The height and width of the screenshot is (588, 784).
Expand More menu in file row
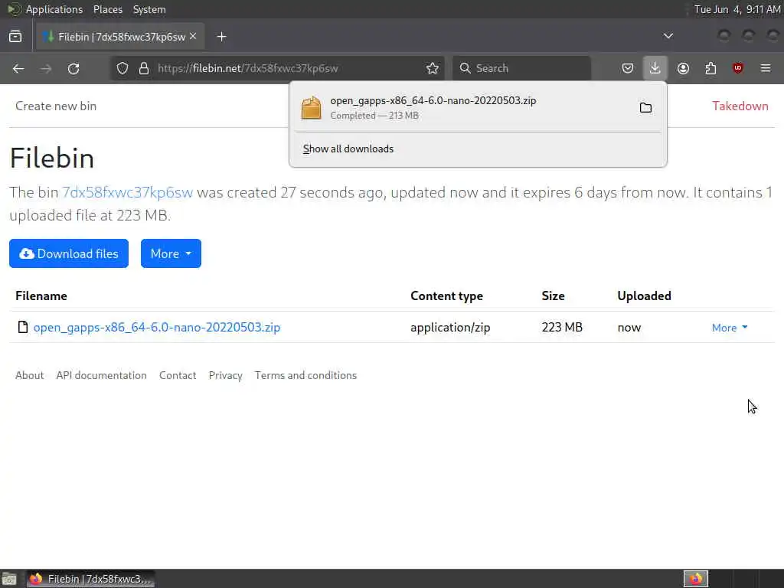click(x=730, y=328)
